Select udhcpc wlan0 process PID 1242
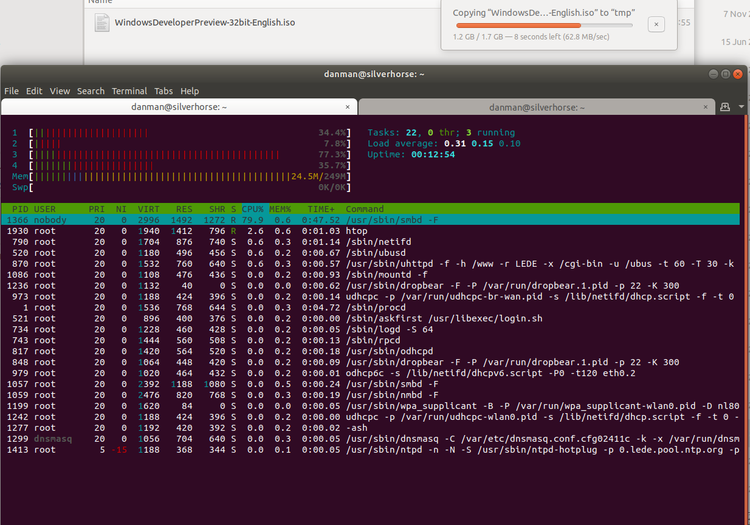Viewport: 750px width, 525px height. click(x=370, y=417)
